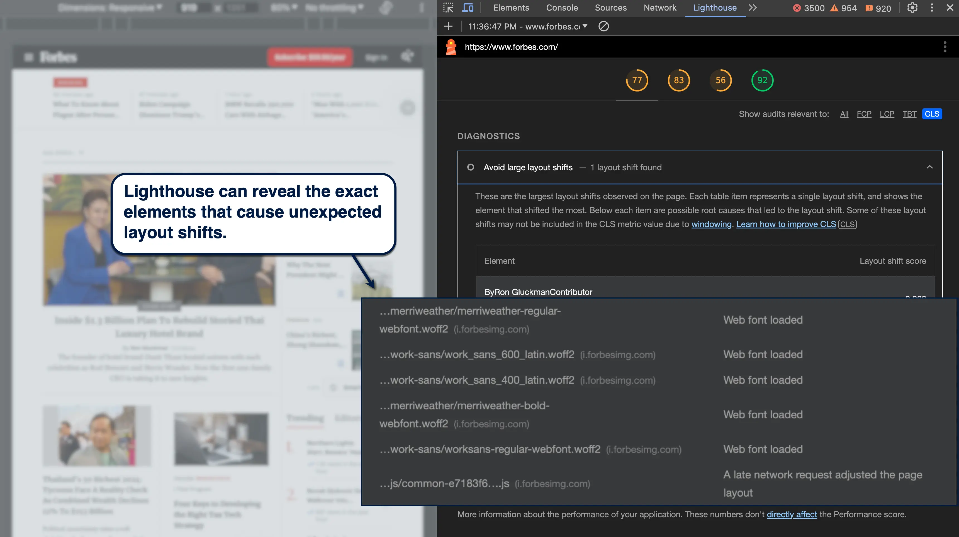Jump to the SEO score gauge 92
Viewport: 959px width, 537px height.
click(762, 80)
